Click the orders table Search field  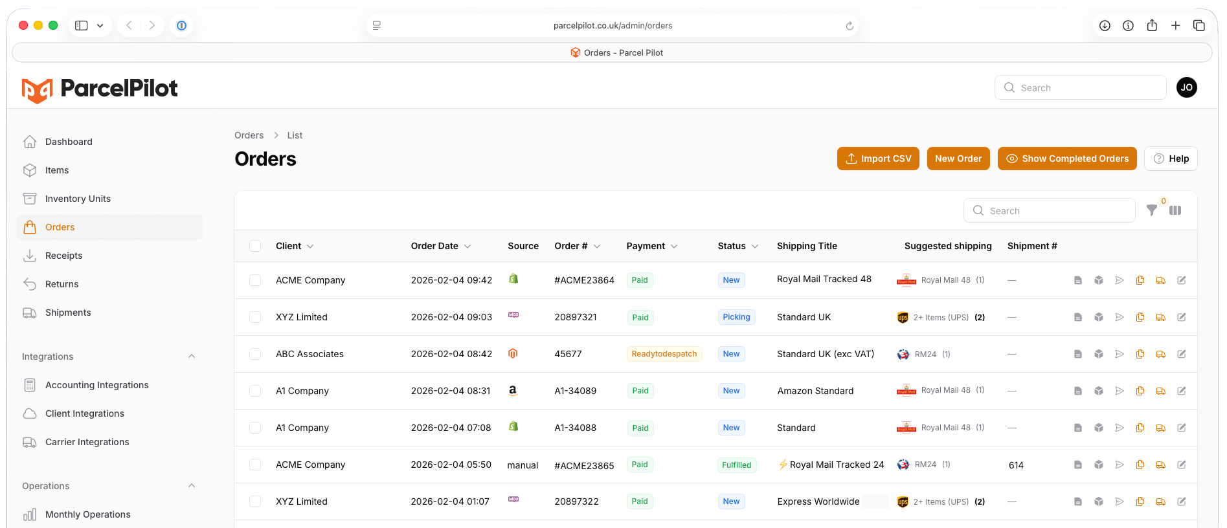(1050, 210)
